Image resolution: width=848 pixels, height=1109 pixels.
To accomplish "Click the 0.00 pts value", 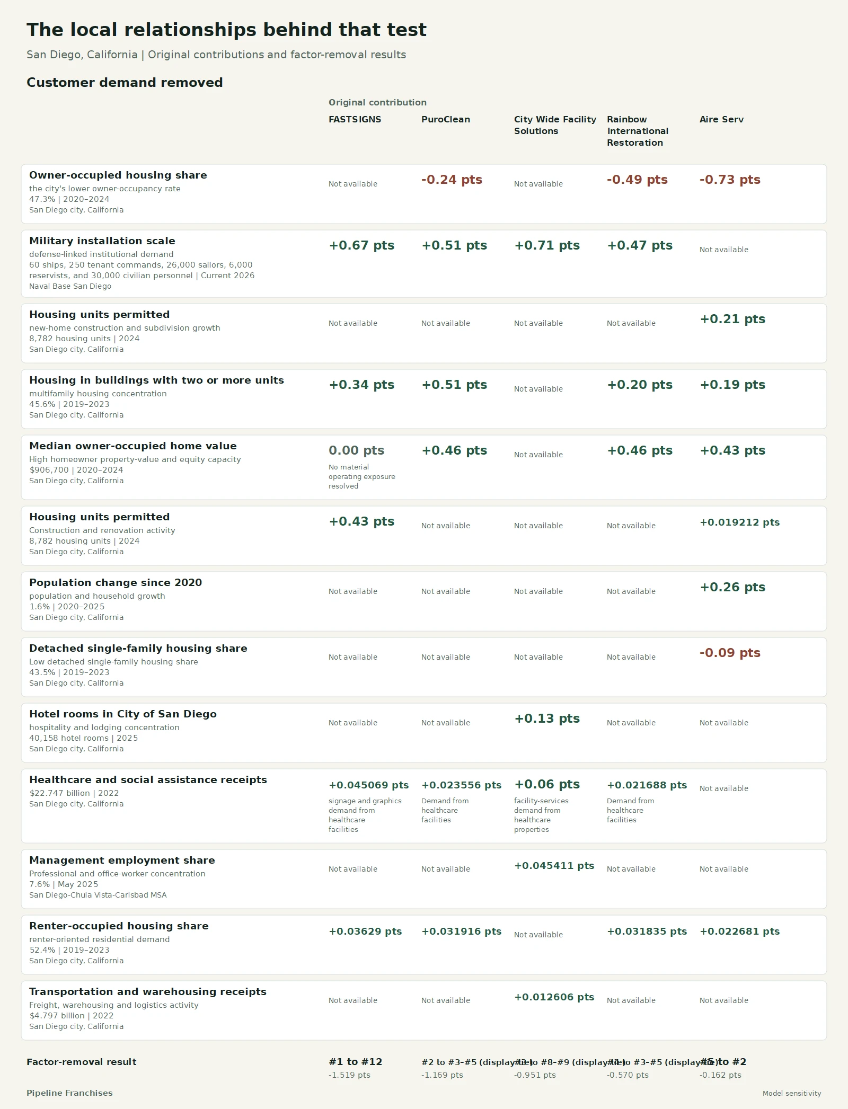I will [356, 450].
